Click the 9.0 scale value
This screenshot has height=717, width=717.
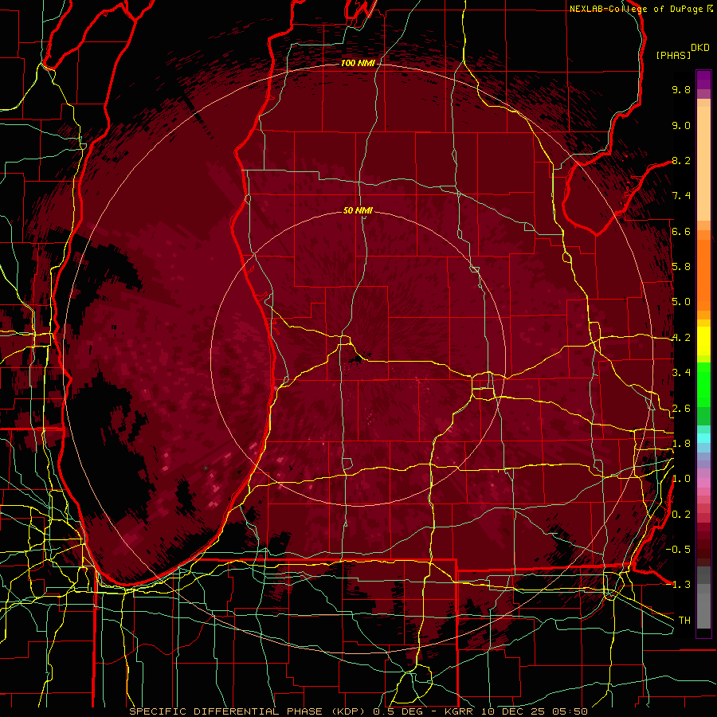pyautogui.click(x=681, y=125)
